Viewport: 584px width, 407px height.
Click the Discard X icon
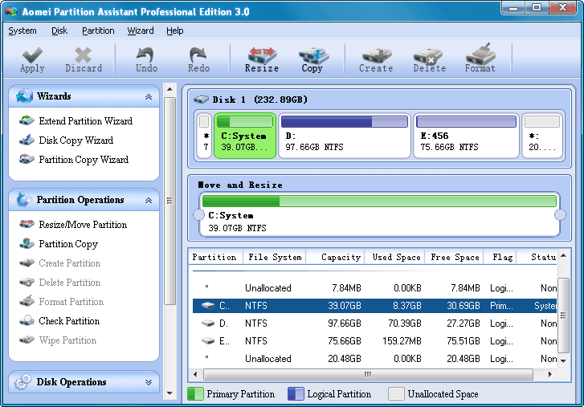tap(83, 55)
